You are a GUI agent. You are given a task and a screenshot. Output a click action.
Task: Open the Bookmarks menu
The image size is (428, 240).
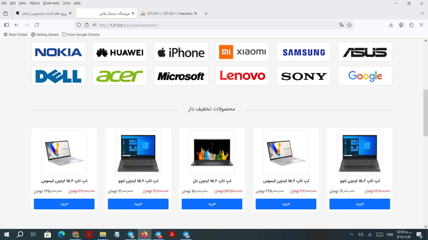pos(51,3)
